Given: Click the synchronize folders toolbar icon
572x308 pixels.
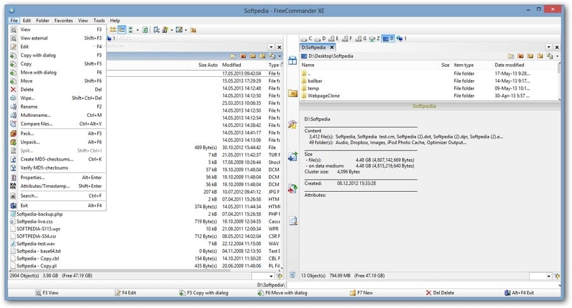Looking at the screenshot, I should pos(156,30).
